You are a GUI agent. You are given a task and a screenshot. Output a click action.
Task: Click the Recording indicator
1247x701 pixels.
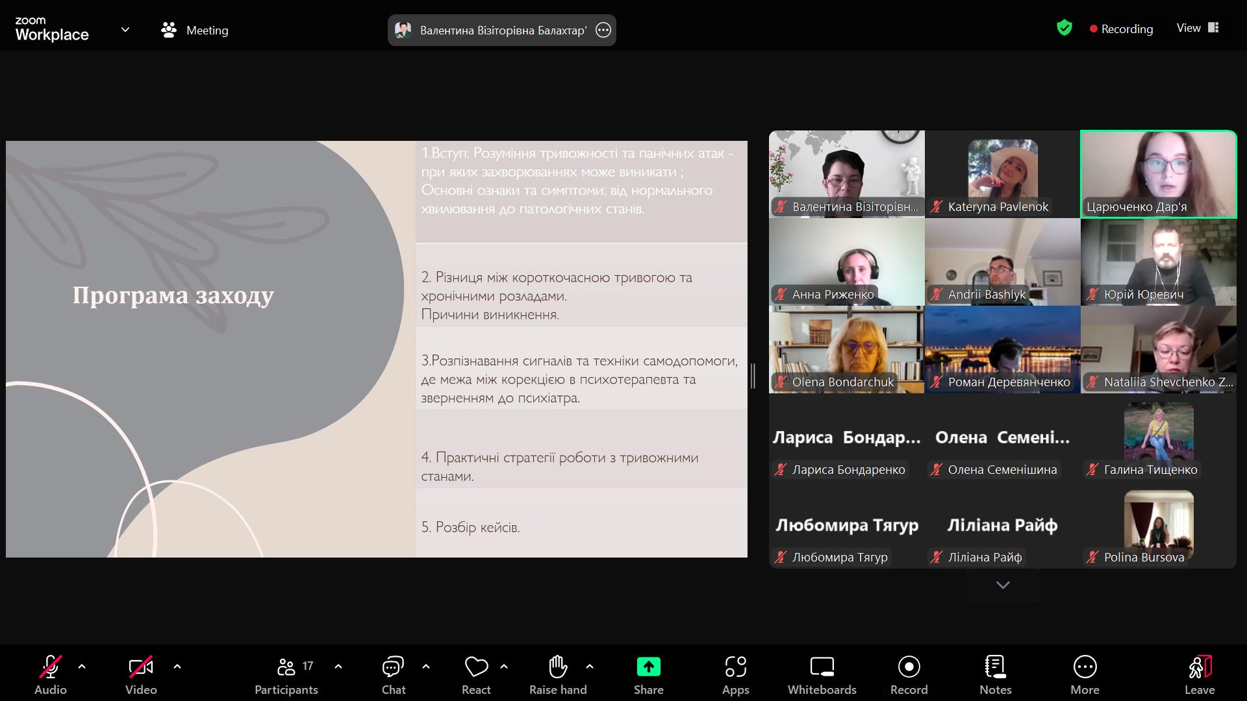[x=1122, y=29]
